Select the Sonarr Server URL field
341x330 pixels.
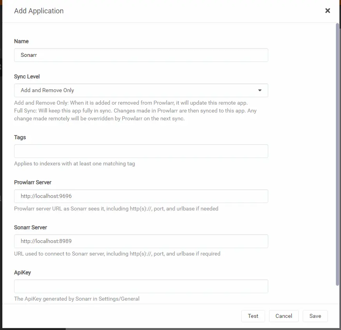(x=141, y=241)
